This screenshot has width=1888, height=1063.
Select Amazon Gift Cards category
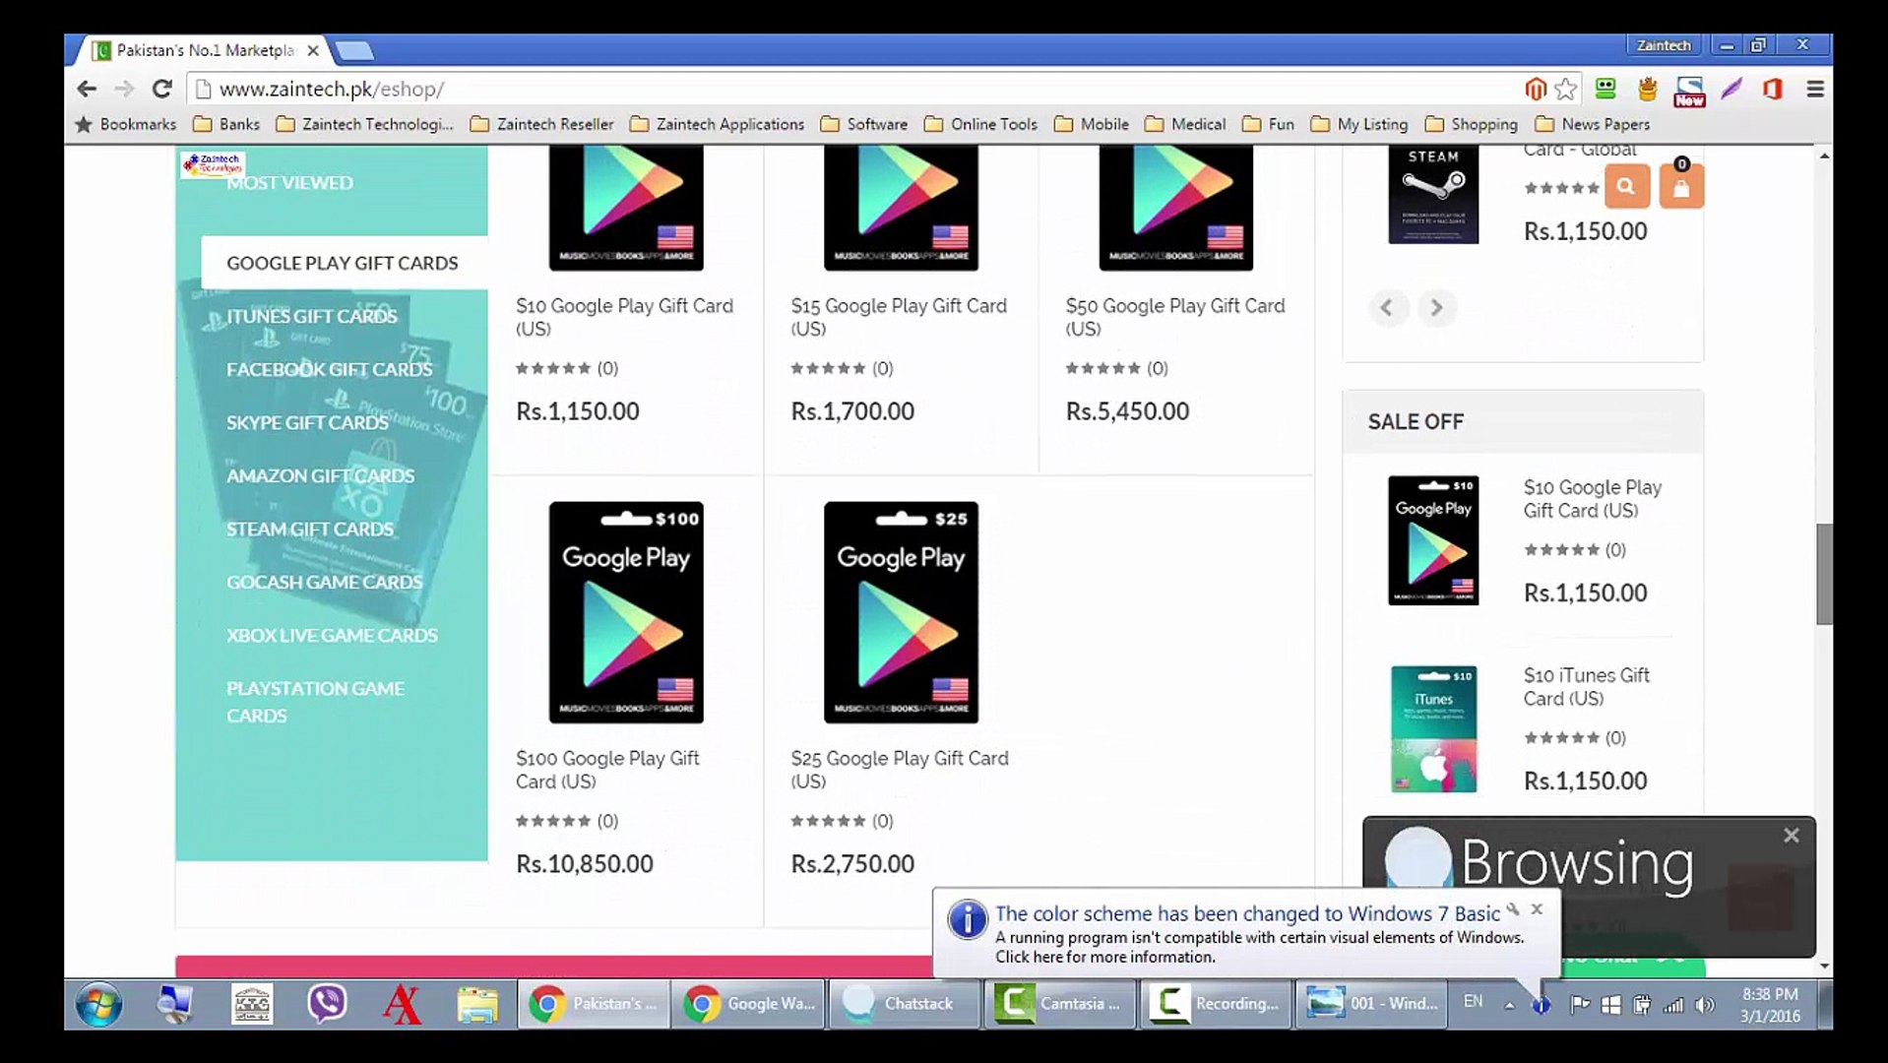[320, 475]
